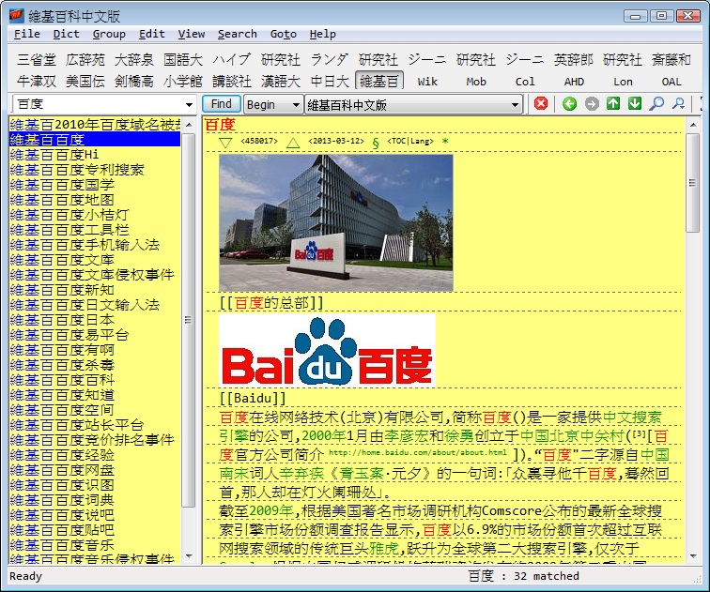Viewport: 710px width, 592px height.
Task: Jump to next entry with green down arrow
Action: (635, 103)
